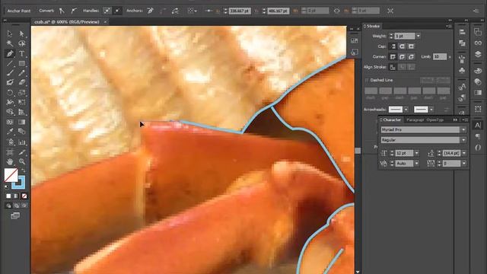The width and height of the screenshot is (487, 274).
Task: Enable the Dashed Line checkbox
Action: point(367,80)
